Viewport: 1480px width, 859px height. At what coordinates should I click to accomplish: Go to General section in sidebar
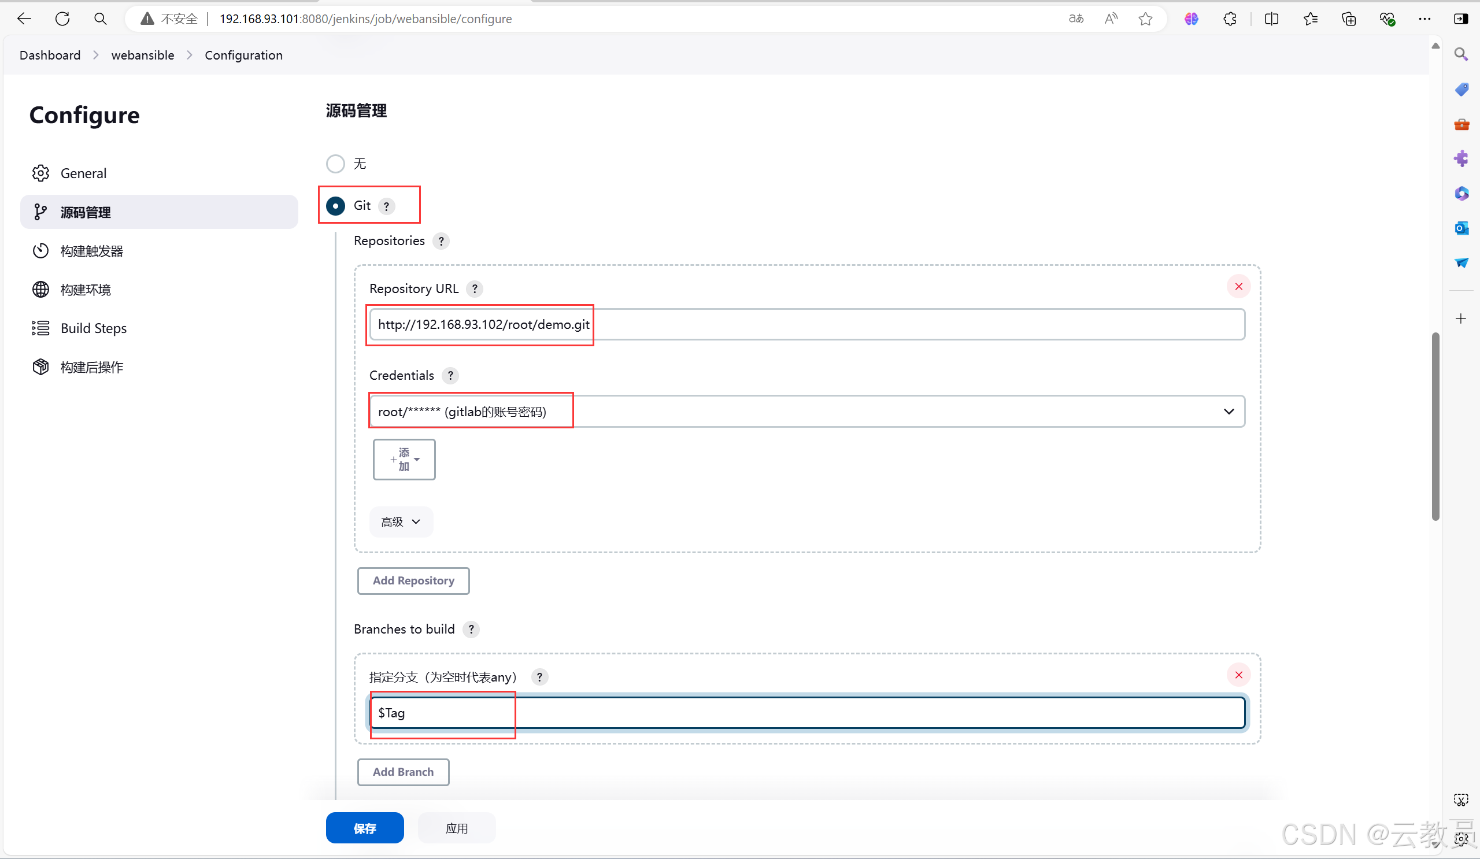pyautogui.click(x=159, y=173)
